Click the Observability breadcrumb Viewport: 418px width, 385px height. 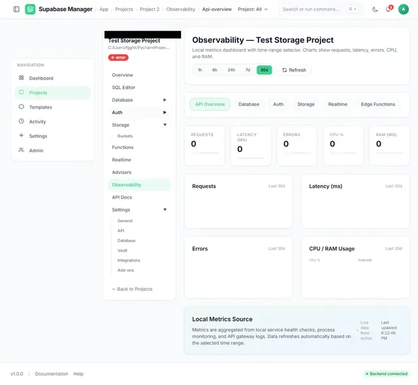(181, 9)
